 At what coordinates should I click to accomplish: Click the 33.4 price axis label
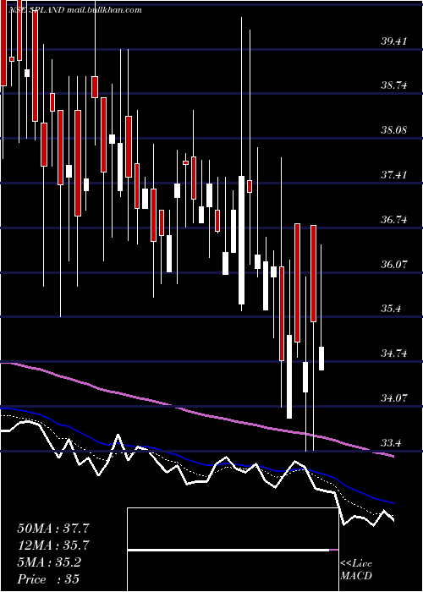pos(391,443)
